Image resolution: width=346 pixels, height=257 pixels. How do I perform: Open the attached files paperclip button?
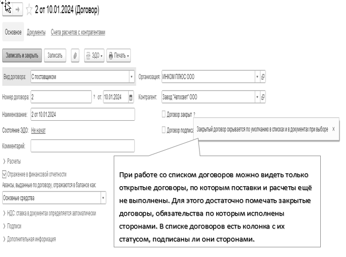(75, 55)
